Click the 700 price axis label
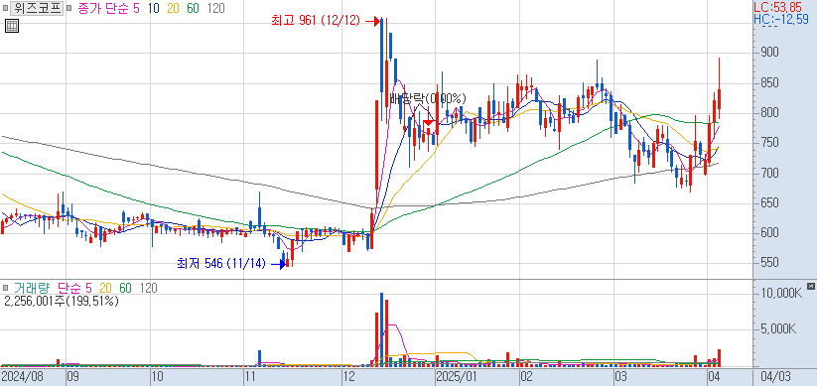 pos(770,173)
